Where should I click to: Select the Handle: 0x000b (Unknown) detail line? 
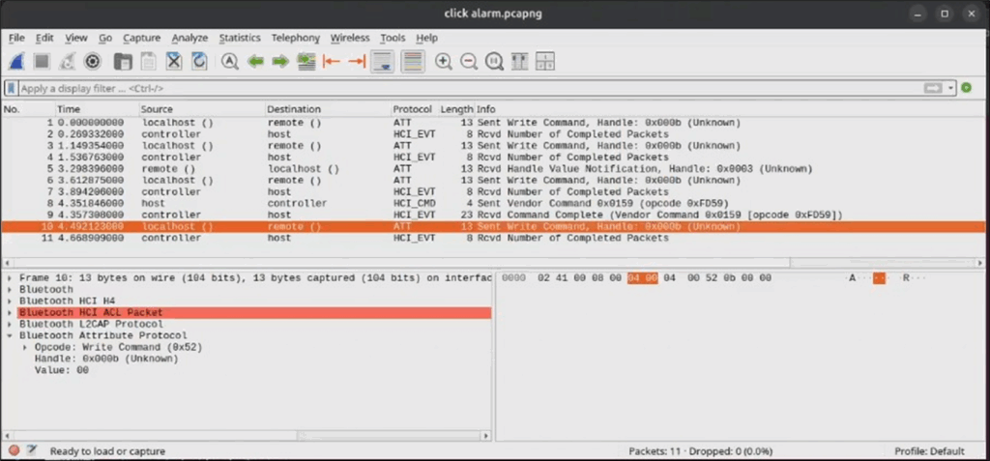106,359
